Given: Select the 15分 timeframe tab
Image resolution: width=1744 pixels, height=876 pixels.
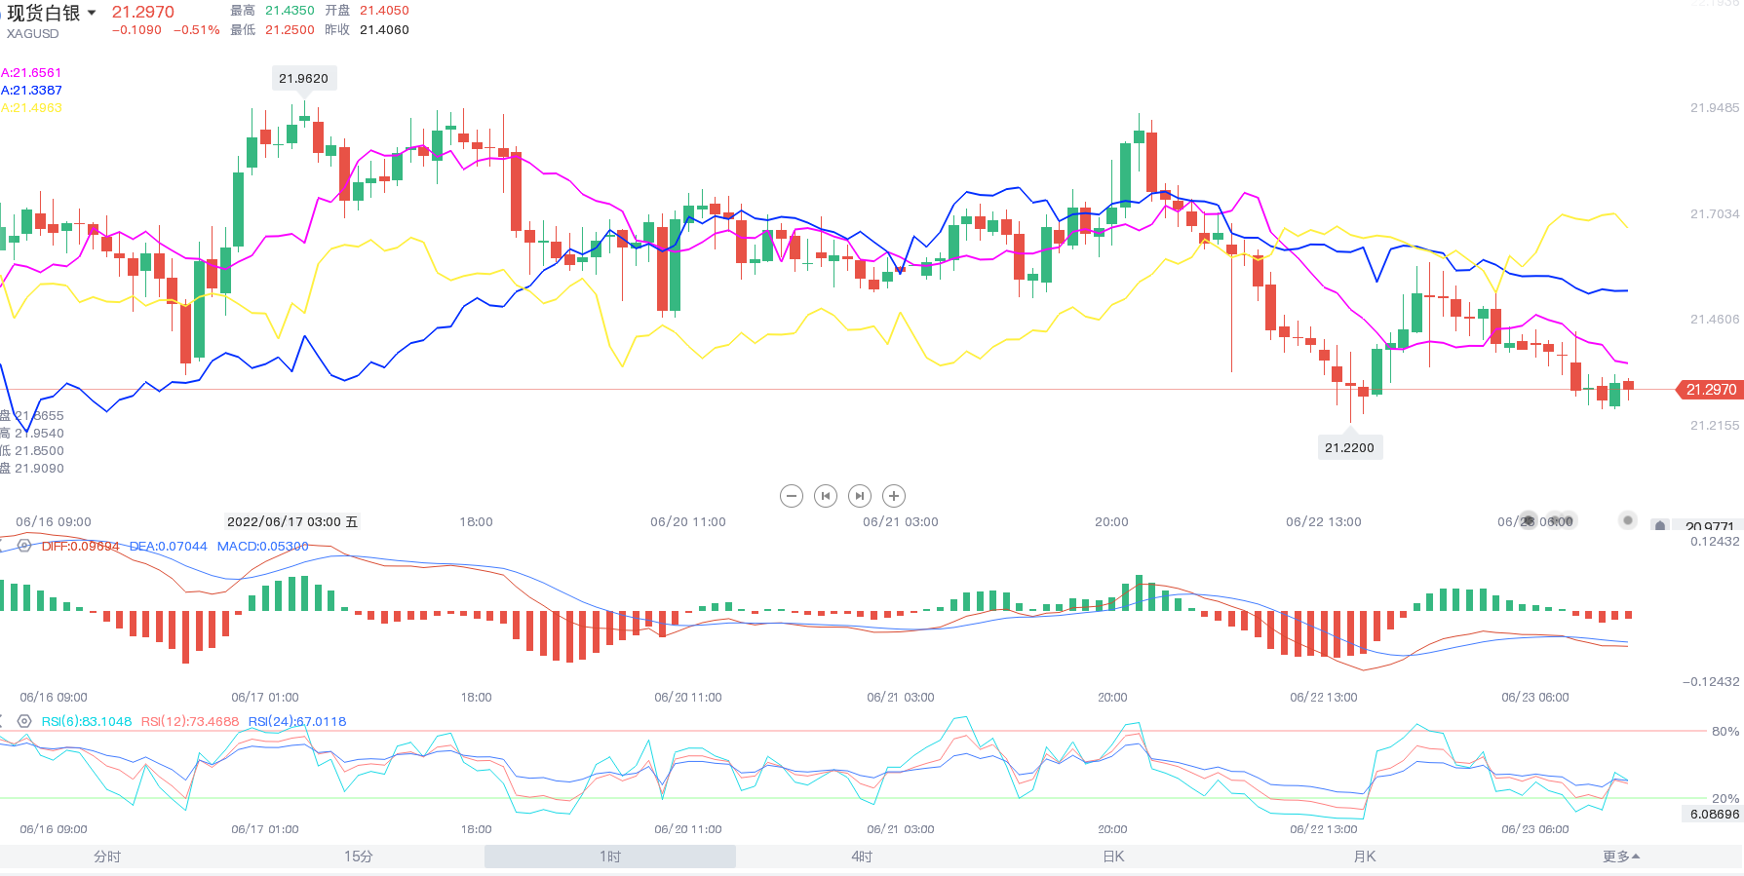Looking at the screenshot, I should pyautogui.click(x=359, y=857).
